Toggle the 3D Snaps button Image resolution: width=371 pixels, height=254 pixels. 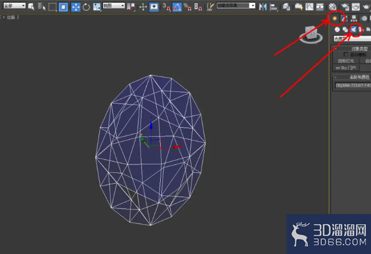tap(166, 7)
